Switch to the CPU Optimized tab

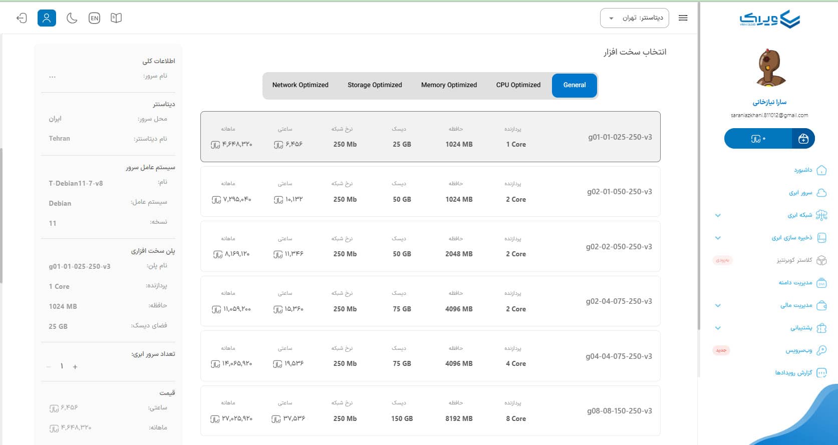tap(518, 85)
